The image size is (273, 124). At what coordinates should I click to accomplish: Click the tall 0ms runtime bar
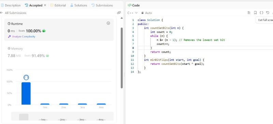click(x=26, y=94)
